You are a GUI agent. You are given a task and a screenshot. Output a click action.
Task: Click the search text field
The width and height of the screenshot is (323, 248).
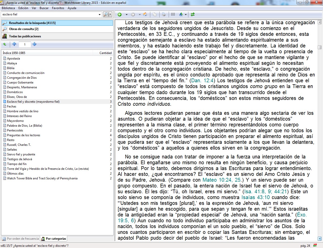49,14
